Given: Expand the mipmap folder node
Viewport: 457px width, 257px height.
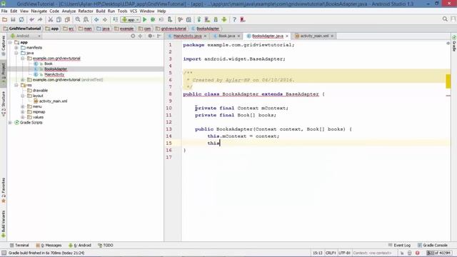Looking at the screenshot, I should coord(23,112).
